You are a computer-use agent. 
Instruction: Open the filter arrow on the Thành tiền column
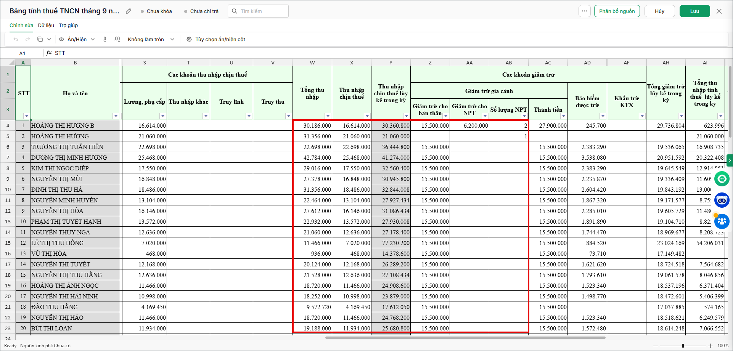coord(564,116)
